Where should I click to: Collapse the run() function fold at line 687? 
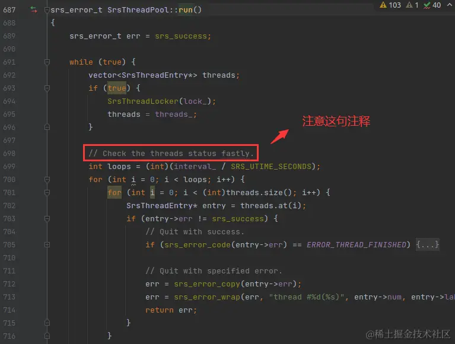47,10
